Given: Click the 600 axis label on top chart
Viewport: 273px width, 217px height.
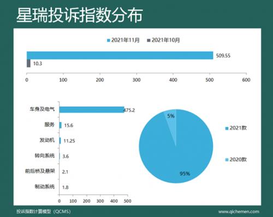Looking at the screenshot, I should point(246,80).
